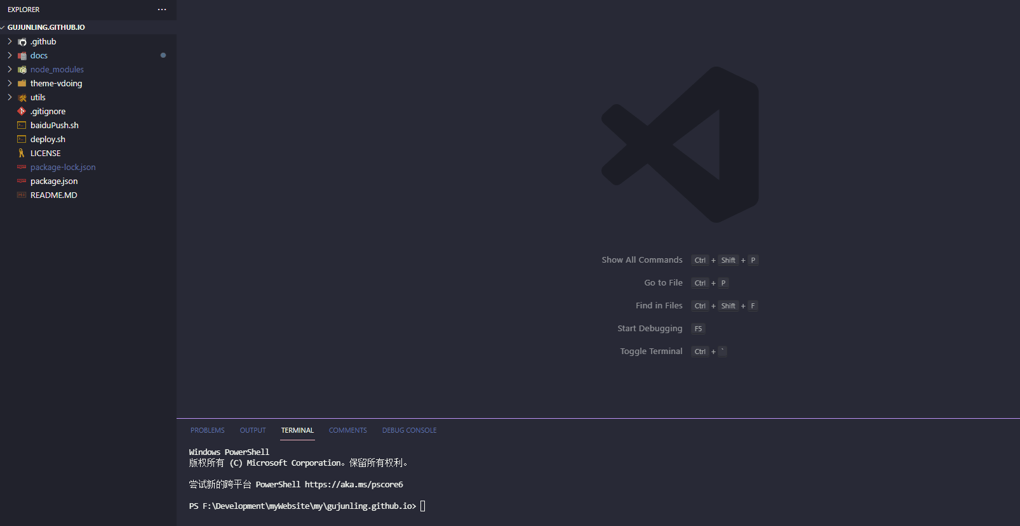Viewport: 1020px width, 526px height.
Task: Expand the theme-vdoing folder chevron
Action: pos(10,83)
